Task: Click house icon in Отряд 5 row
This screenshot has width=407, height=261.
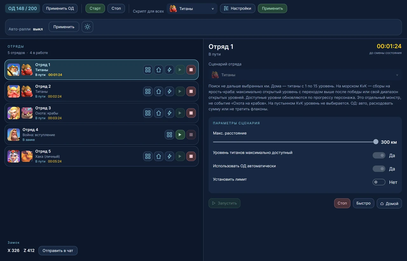Action: [159, 156]
